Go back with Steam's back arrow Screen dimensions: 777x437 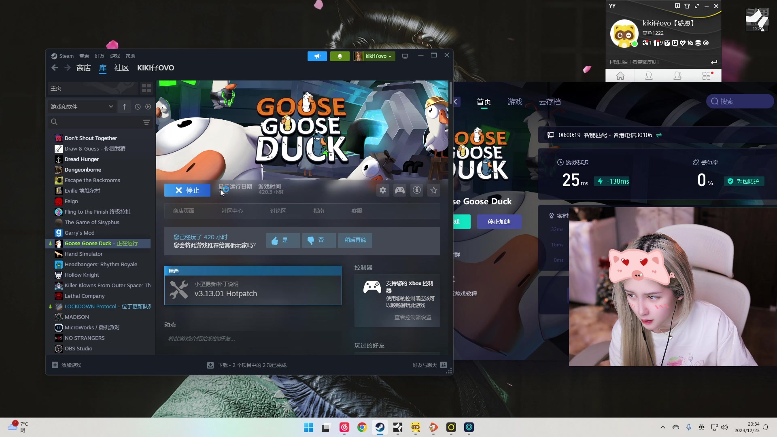(55, 68)
